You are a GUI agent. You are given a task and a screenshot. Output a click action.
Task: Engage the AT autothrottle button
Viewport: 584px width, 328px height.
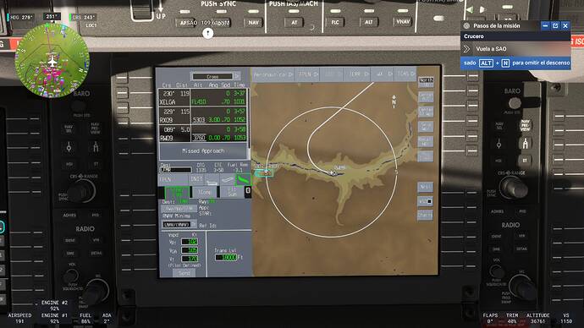click(295, 23)
